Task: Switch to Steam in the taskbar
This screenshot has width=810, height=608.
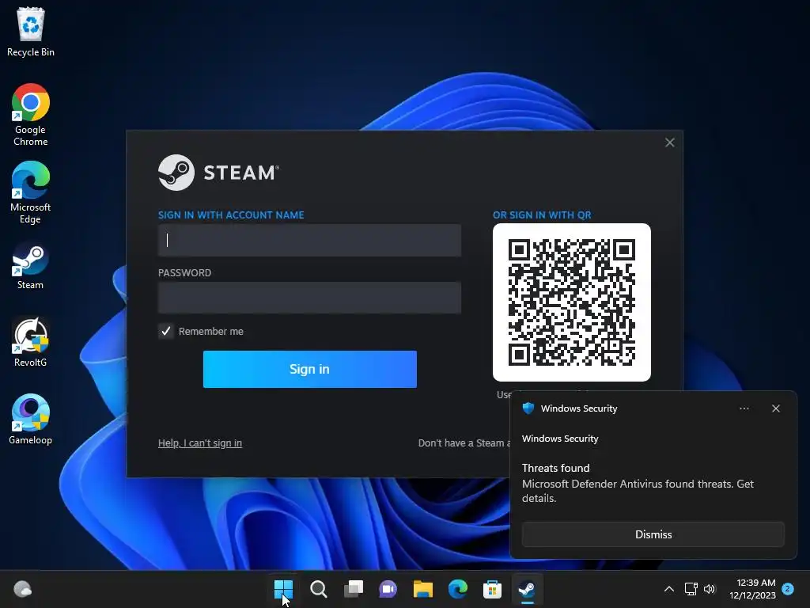Action: (527, 589)
